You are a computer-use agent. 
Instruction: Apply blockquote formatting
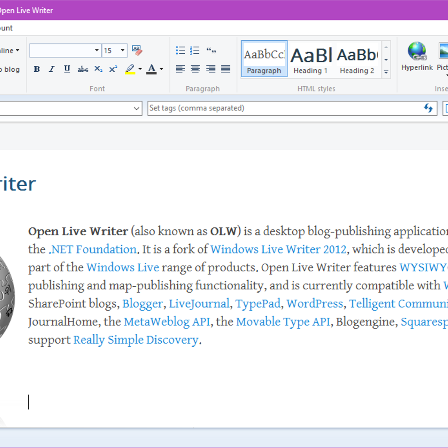(x=211, y=50)
